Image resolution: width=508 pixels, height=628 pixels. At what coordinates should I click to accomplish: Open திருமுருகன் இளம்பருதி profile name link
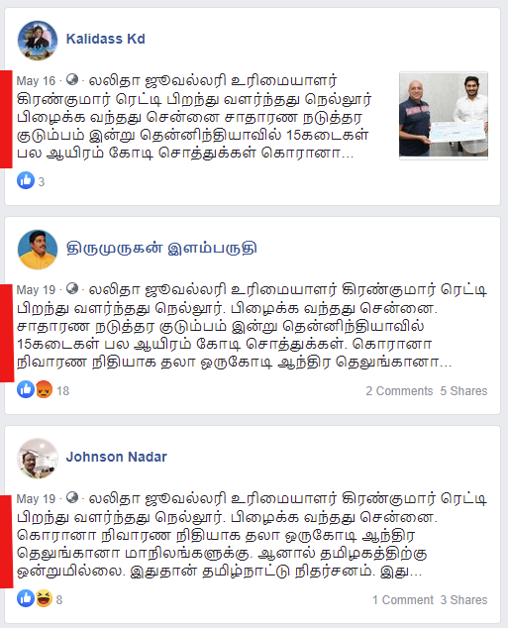(161, 249)
